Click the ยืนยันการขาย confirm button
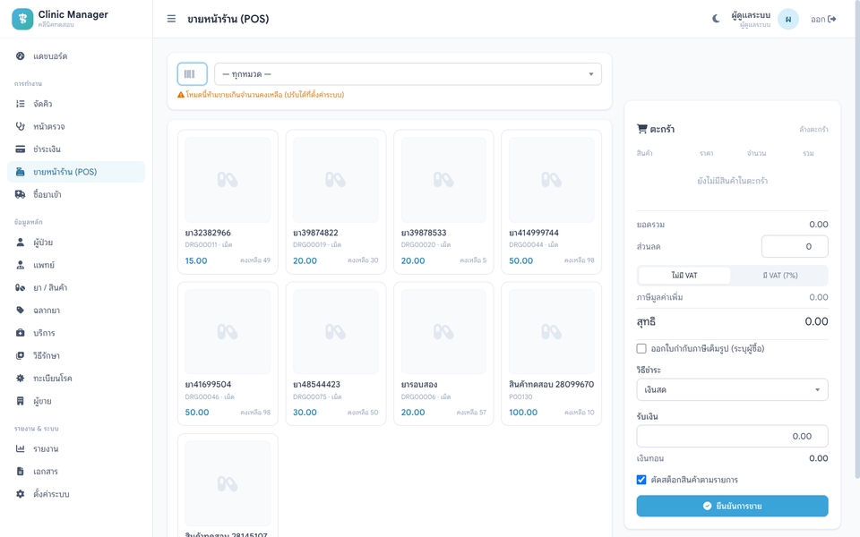860x537 pixels. (x=732, y=506)
